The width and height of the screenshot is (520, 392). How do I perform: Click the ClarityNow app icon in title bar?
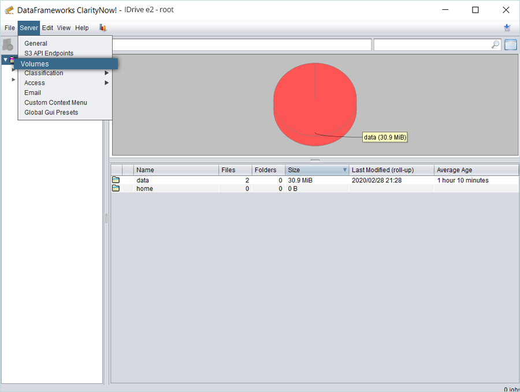tap(9, 10)
